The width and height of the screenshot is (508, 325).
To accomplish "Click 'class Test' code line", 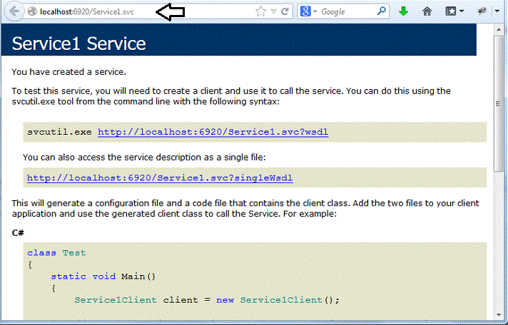I will (56, 253).
